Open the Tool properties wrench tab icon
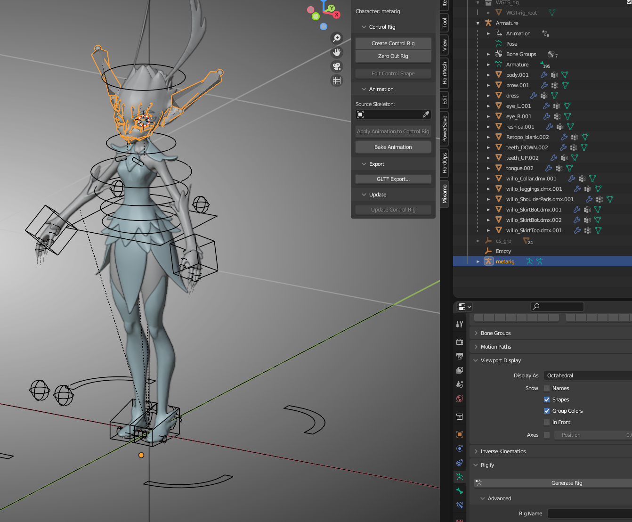Image resolution: width=632 pixels, height=522 pixels. point(460,324)
